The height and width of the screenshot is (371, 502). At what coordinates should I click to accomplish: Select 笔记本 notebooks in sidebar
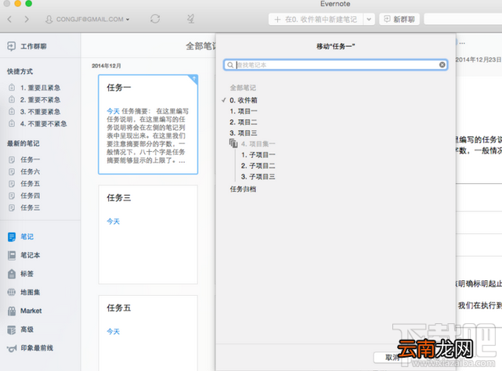24,255
